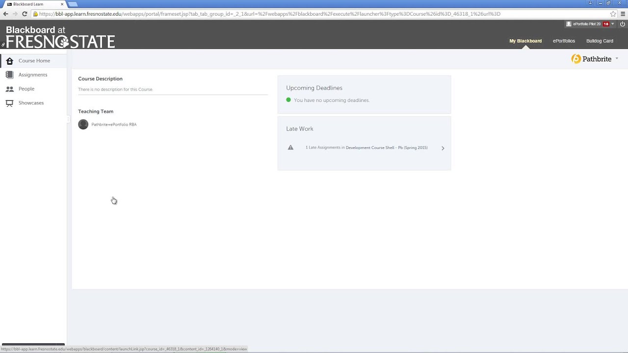
Task: Click the Blackboard logout power icon
Action: pyautogui.click(x=623, y=24)
